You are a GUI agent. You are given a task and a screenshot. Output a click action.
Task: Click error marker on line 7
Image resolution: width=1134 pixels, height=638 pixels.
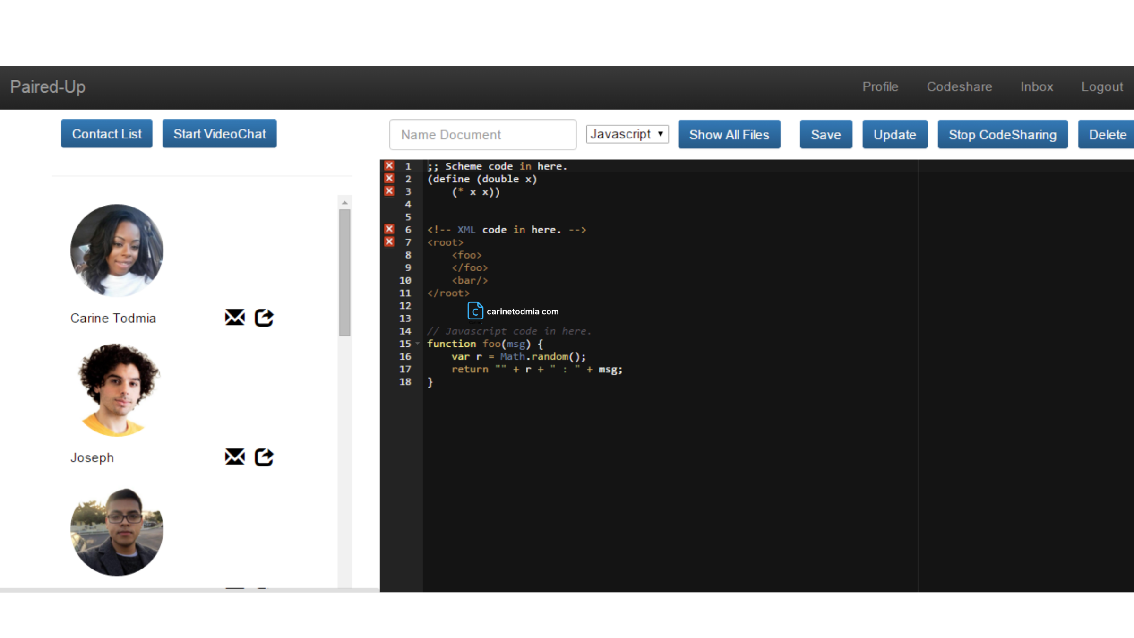pyautogui.click(x=389, y=242)
